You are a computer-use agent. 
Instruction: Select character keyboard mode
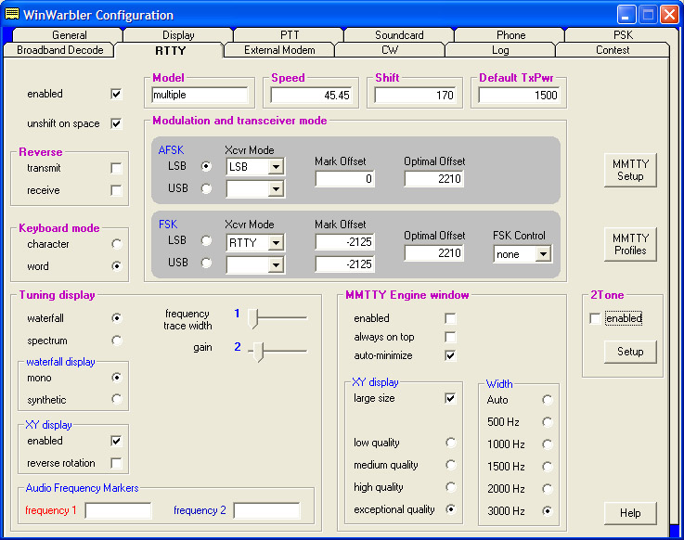116,244
